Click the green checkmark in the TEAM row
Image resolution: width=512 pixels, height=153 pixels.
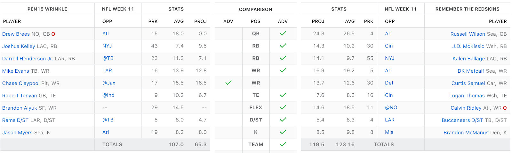coord(283,144)
